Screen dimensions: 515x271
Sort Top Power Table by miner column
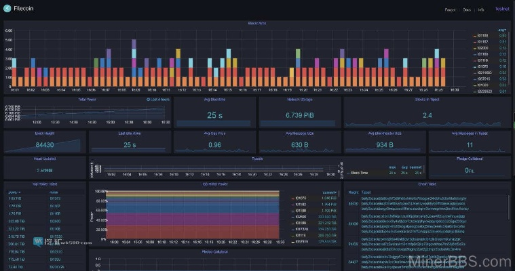tap(55, 192)
